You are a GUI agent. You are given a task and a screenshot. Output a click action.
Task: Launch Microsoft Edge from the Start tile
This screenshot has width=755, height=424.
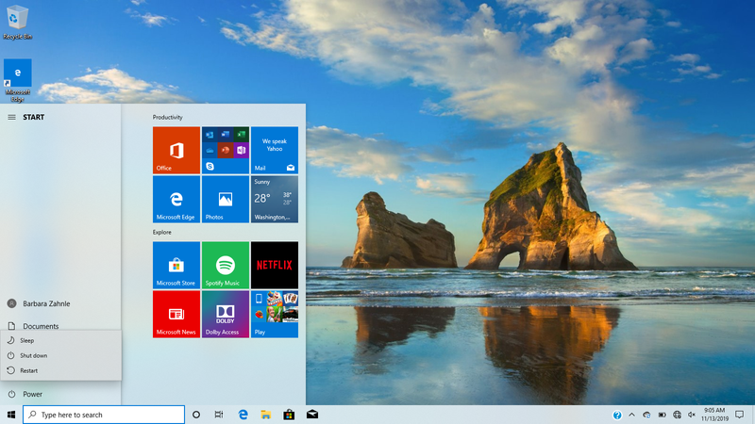point(176,199)
